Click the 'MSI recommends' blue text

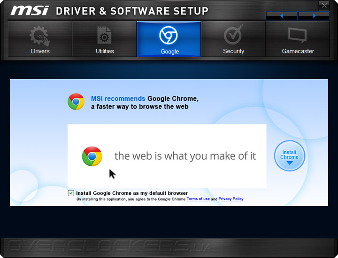tap(118, 99)
